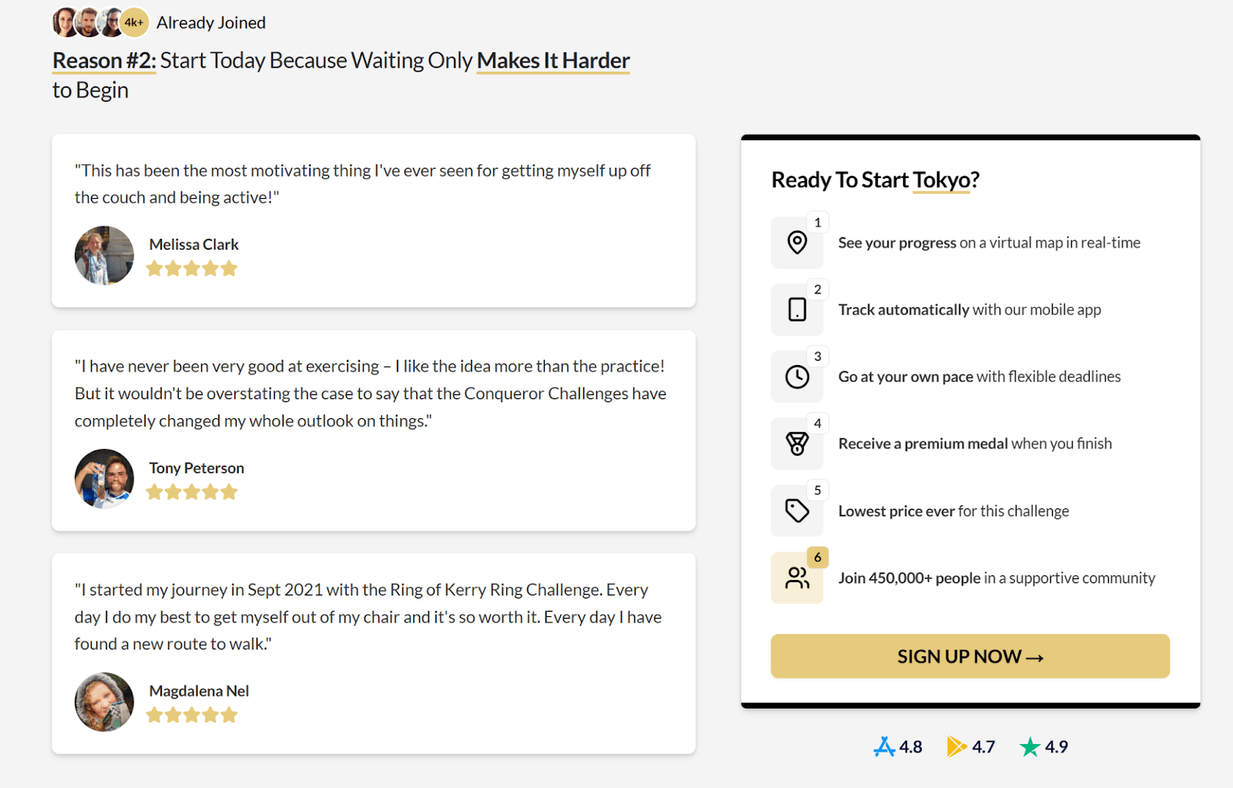Screen dimensions: 1233x788
Task: Click the green Trustpilot star 4.9 rating
Action: tap(1030, 746)
